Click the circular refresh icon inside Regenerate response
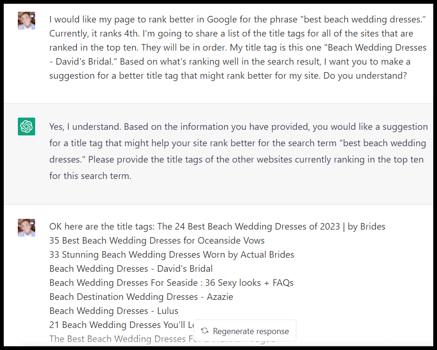Screen dimensions: 437x350 coord(204,330)
